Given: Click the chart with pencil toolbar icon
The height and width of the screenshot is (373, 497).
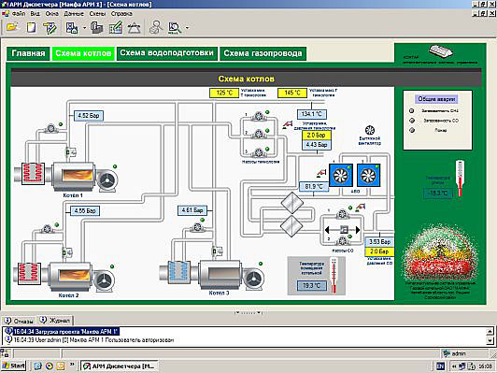Looking at the screenshot, I should (116, 28).
